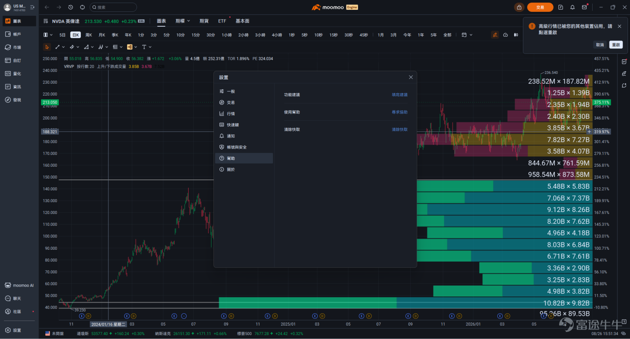Open 量化 quant section in sidebar

[19, 74]
